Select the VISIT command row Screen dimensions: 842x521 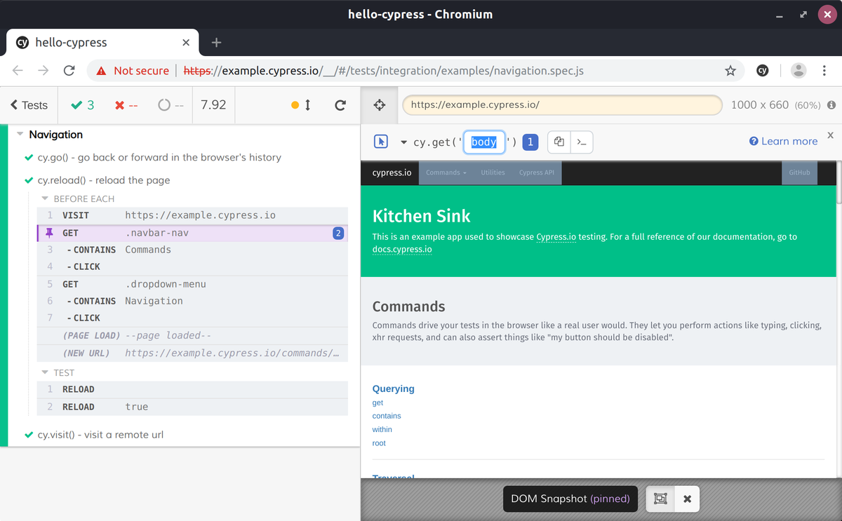tap(192, 215)
